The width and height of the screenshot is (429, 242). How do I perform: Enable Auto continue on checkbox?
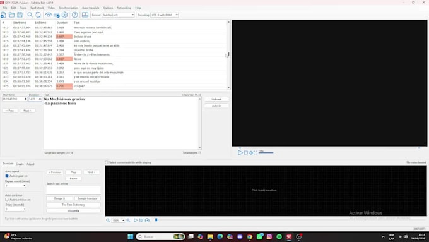[x=7, y=200]
